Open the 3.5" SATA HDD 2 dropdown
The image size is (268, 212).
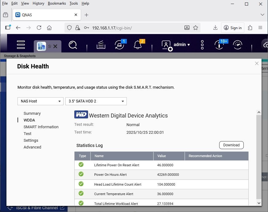coord(96,101)
